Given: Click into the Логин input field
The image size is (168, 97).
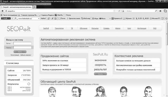Looking at the screenshot, I should point(22,43).
